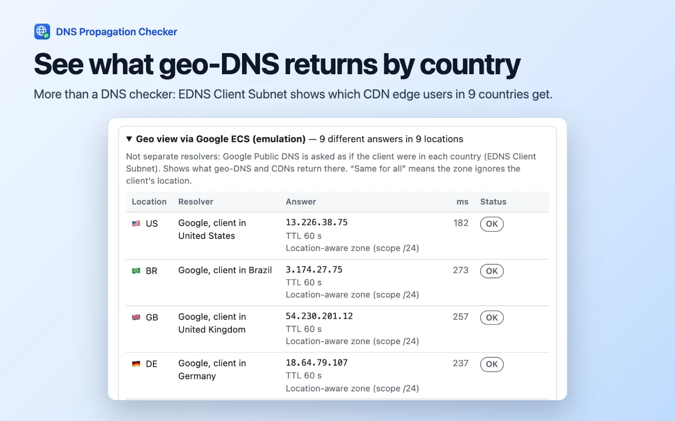Click the OK status badge in US row
The height and width of the screenshot is (421, 675).
tap(491, 224)
